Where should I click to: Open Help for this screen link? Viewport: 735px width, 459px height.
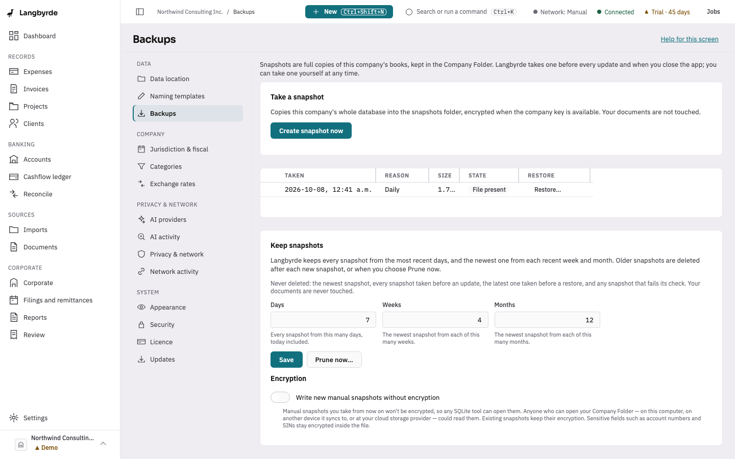pyautogui.click(x=689, y=39)
